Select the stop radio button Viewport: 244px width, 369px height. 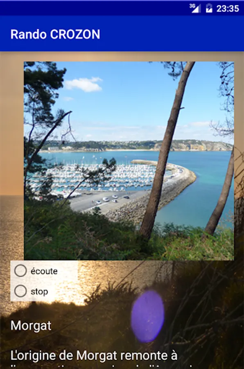[20, 291]
